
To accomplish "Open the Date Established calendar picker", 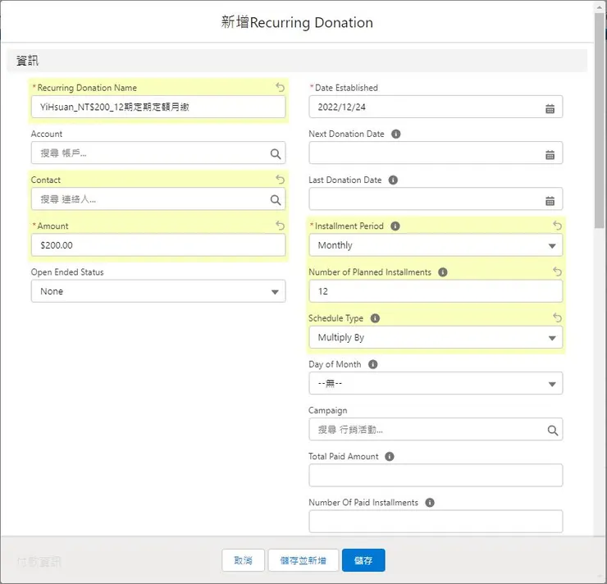I will pyautogui.click(x=550, y=108).
